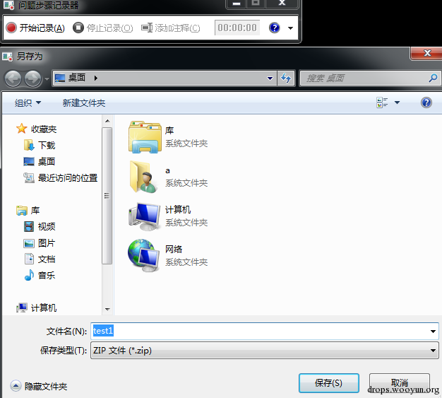Click the Add Comment icon

point(147,28)
